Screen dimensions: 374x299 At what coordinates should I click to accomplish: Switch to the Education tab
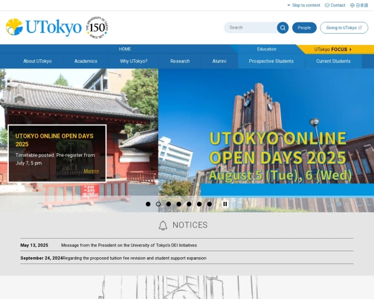pos(267,49)
